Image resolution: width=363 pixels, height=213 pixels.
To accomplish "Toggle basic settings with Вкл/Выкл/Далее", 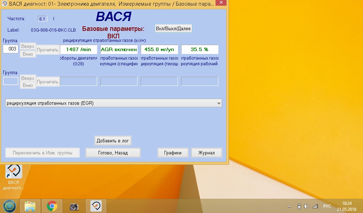I will pos(173,28).
